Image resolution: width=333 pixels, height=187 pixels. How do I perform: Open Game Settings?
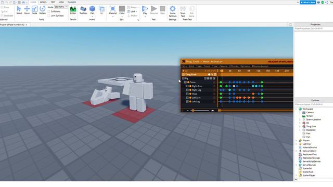[172, 11]
